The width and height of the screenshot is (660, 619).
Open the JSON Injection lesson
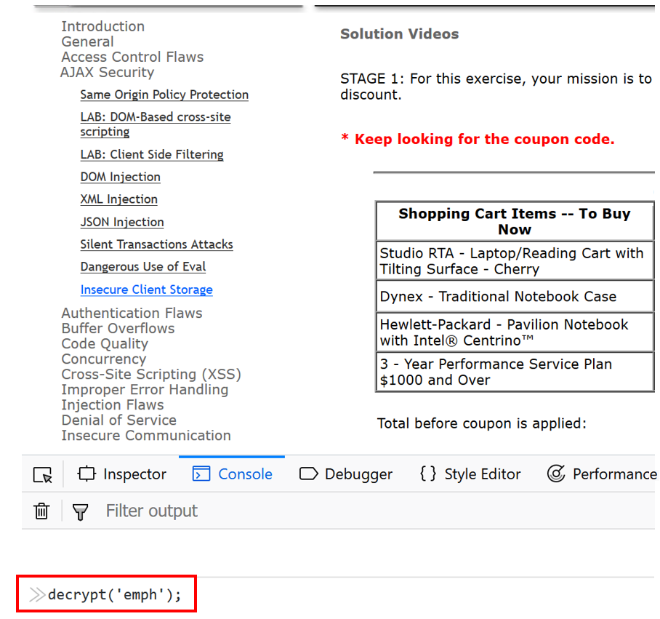click(x=122, y=222)
